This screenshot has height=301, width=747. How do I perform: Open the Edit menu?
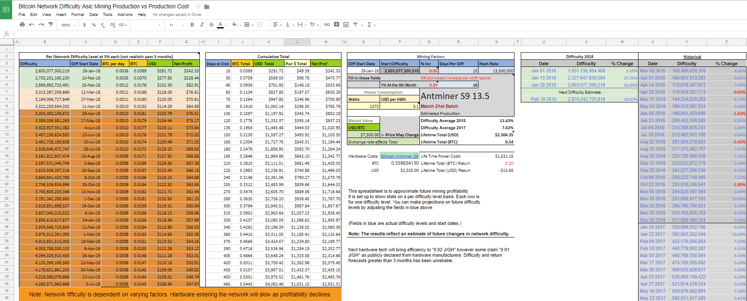[34, 15]
